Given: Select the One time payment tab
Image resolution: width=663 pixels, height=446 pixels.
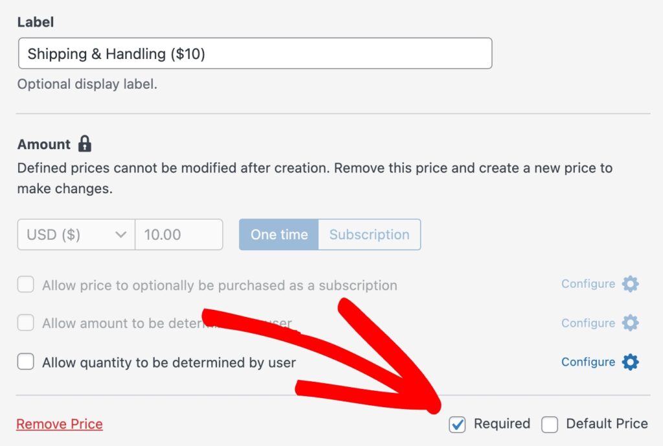Looking at the screenshot, I should click(x=279, y=235).
